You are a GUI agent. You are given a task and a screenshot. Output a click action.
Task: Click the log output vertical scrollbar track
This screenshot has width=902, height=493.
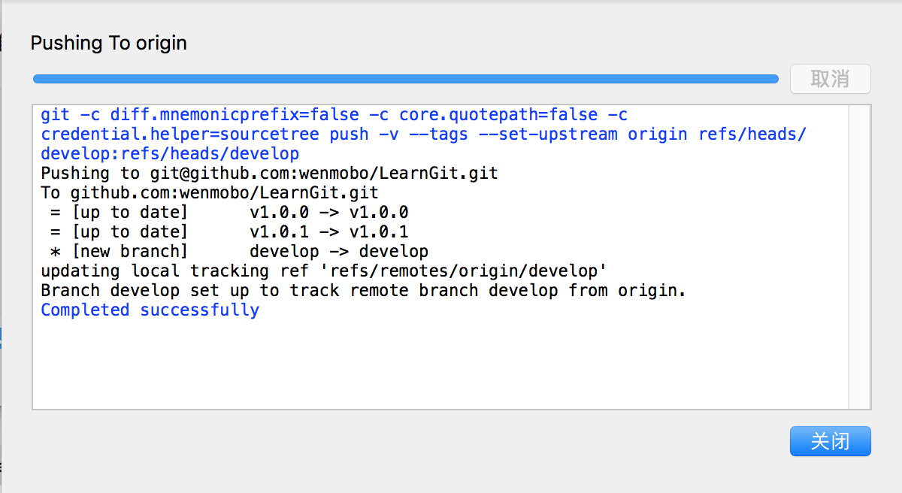(x=859, y=257)
